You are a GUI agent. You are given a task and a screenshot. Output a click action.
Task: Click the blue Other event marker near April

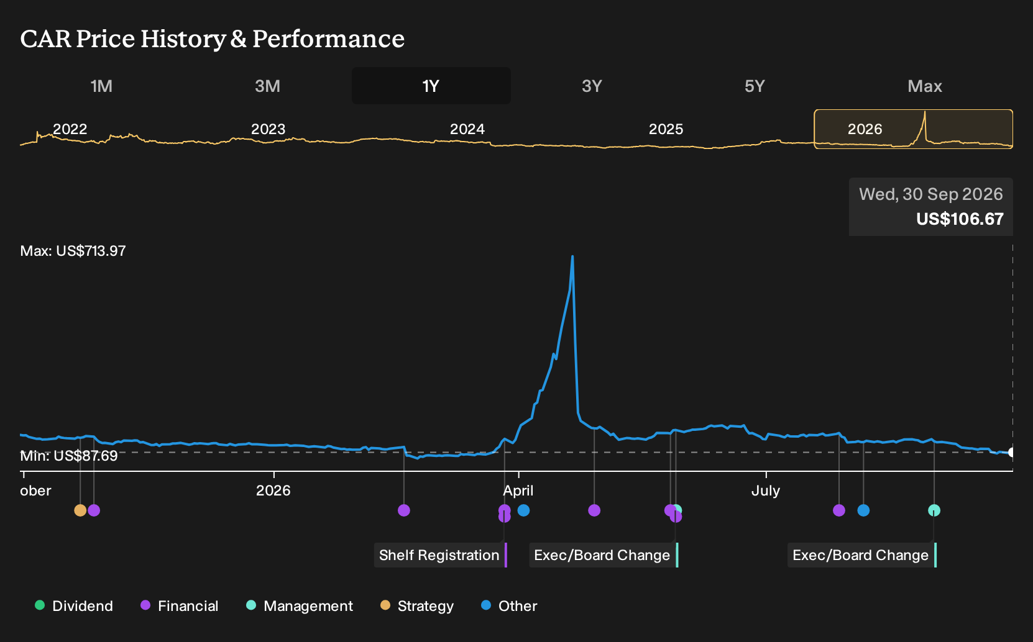tap(523, 510)
